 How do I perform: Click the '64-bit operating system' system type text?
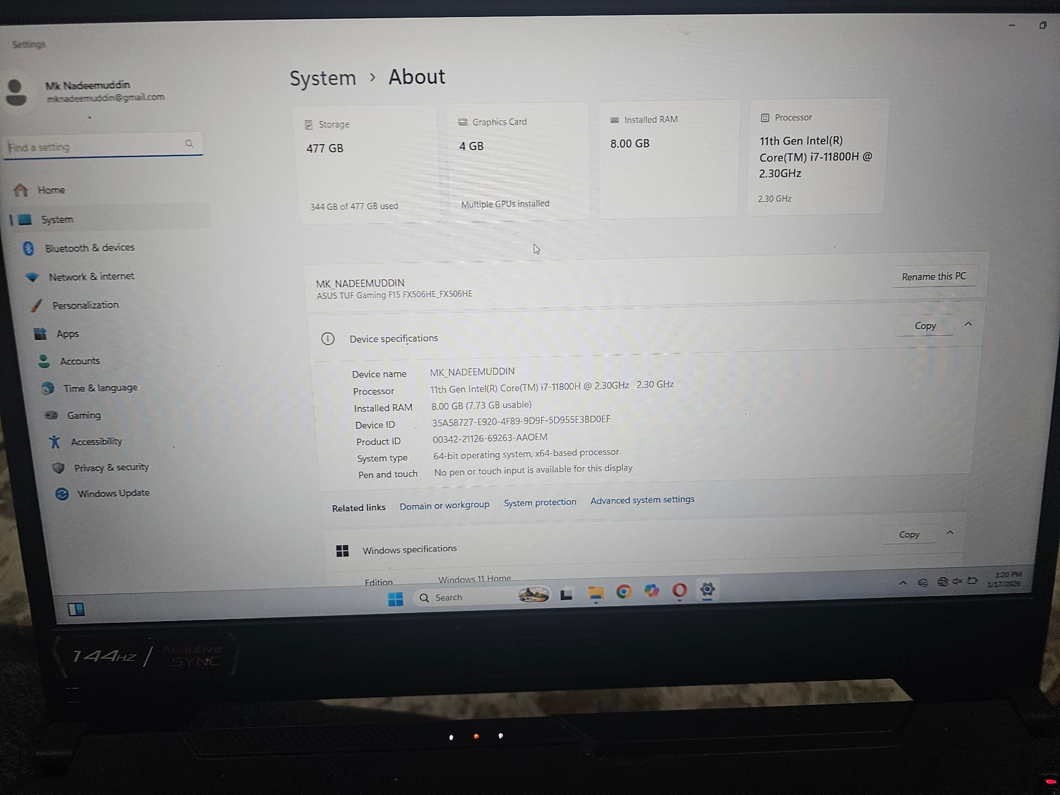(x=526, y=454)
